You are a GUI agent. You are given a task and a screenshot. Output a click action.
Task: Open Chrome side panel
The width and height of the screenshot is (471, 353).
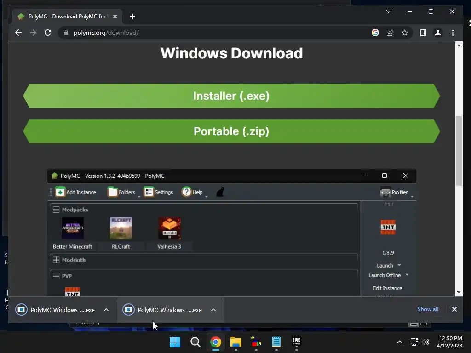tap(423, 33)
